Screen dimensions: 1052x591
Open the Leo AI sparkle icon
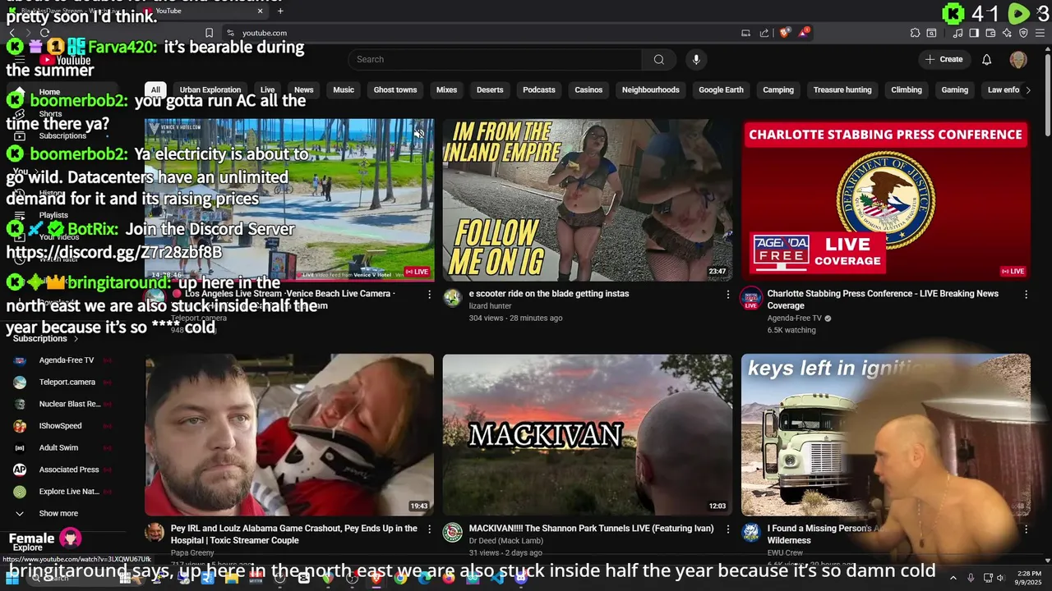pyautogui.click(x=1007, y=33)
